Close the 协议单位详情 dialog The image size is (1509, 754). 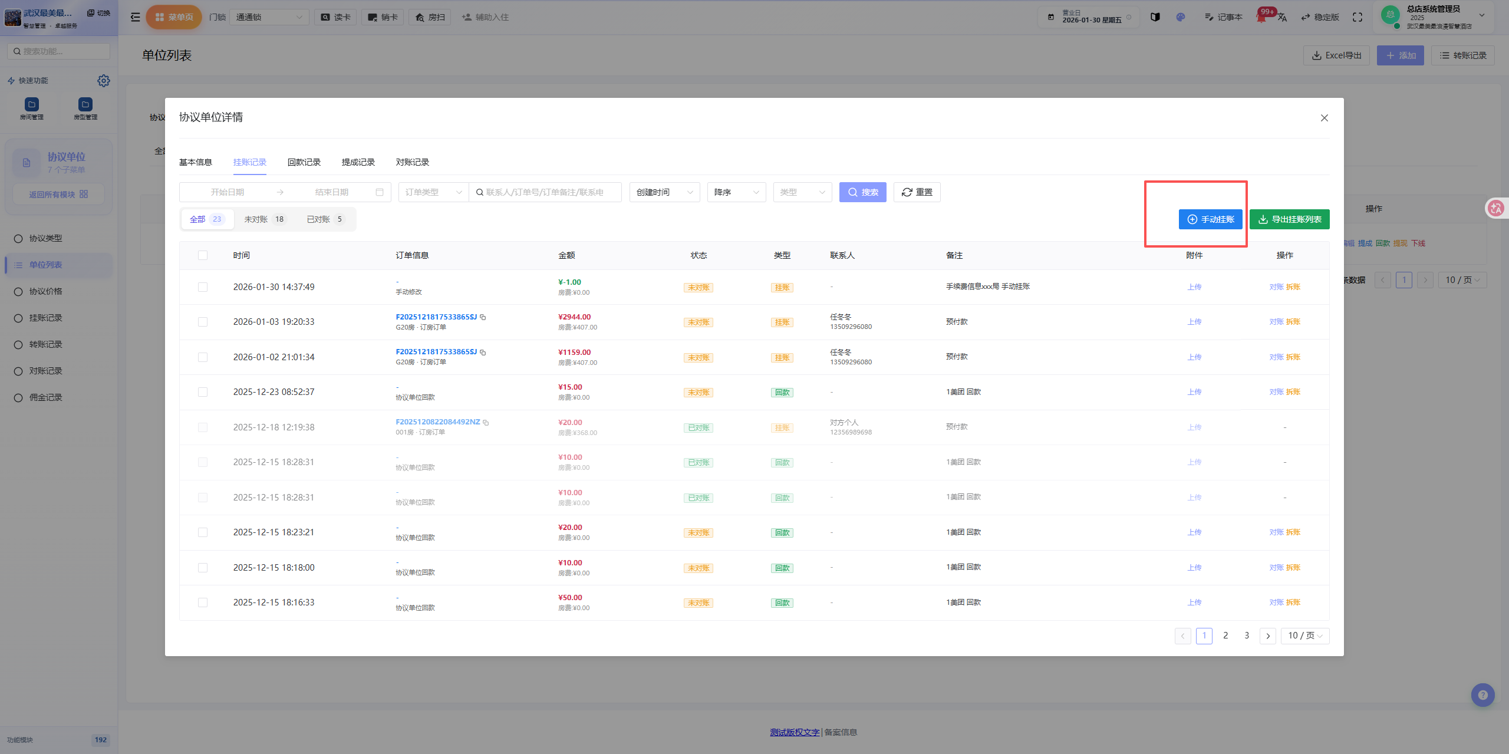[x=1324, y=118]
